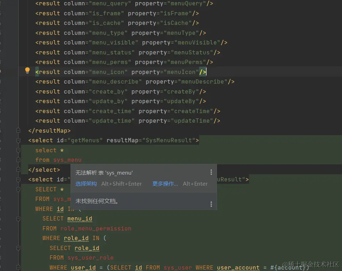Click the "menu_visible" column value
This screenshot has width=342, height=271.
(x=113, y=42)
